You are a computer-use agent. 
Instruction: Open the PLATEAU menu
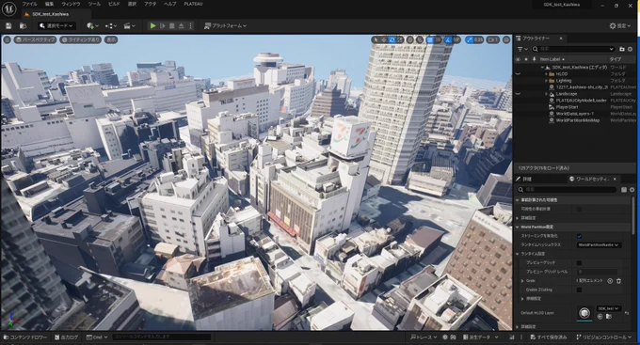[193, 4]
